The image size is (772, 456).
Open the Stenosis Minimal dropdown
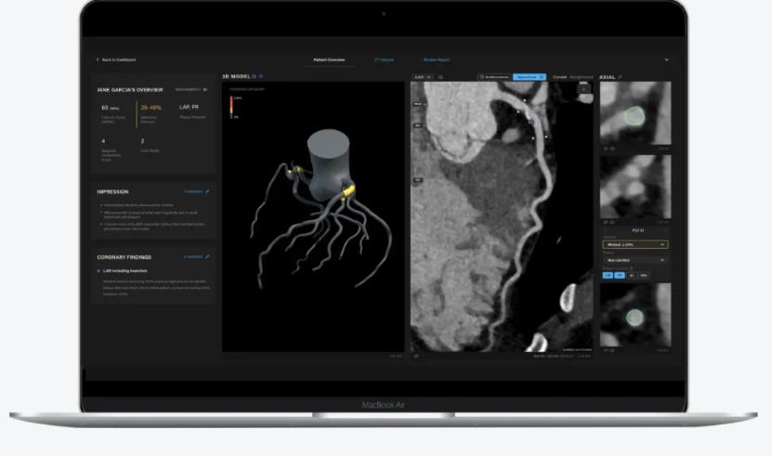(635, 244)
